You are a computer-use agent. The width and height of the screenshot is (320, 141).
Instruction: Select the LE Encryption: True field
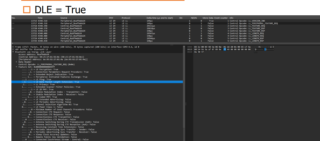click(40, 70)
